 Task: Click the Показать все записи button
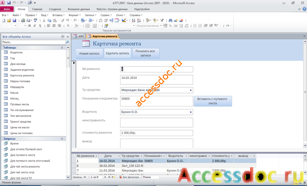coord(146,53)
